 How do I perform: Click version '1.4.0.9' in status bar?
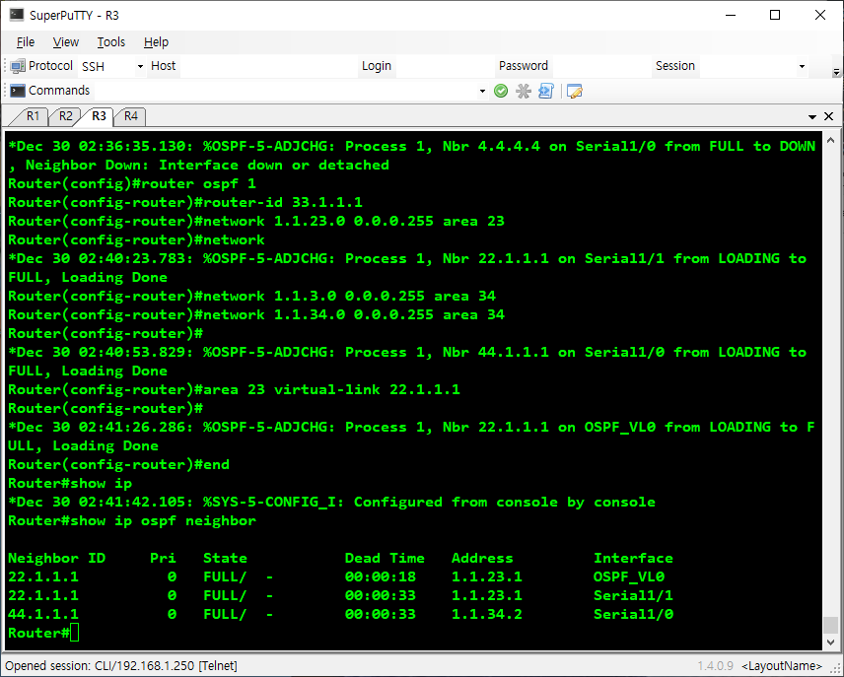coord(716,666)
